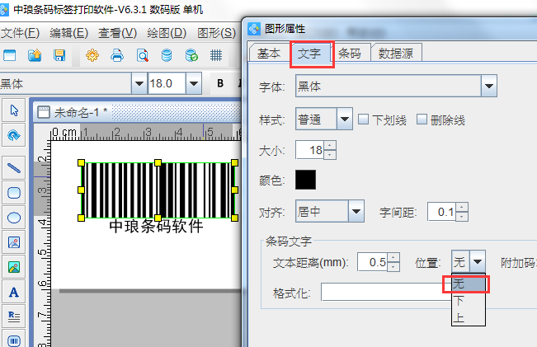Select the ellipse drawing tool

coord(14,218)
